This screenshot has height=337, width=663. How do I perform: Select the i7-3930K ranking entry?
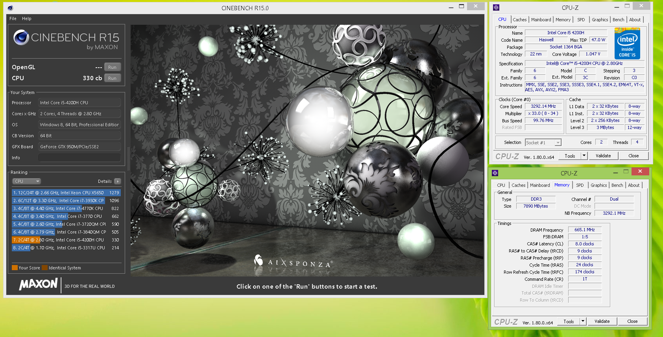66,201
